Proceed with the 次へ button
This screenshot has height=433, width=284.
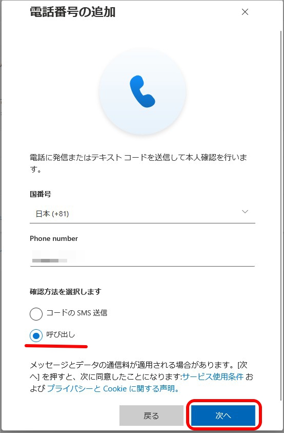click(x=223, y=416)
